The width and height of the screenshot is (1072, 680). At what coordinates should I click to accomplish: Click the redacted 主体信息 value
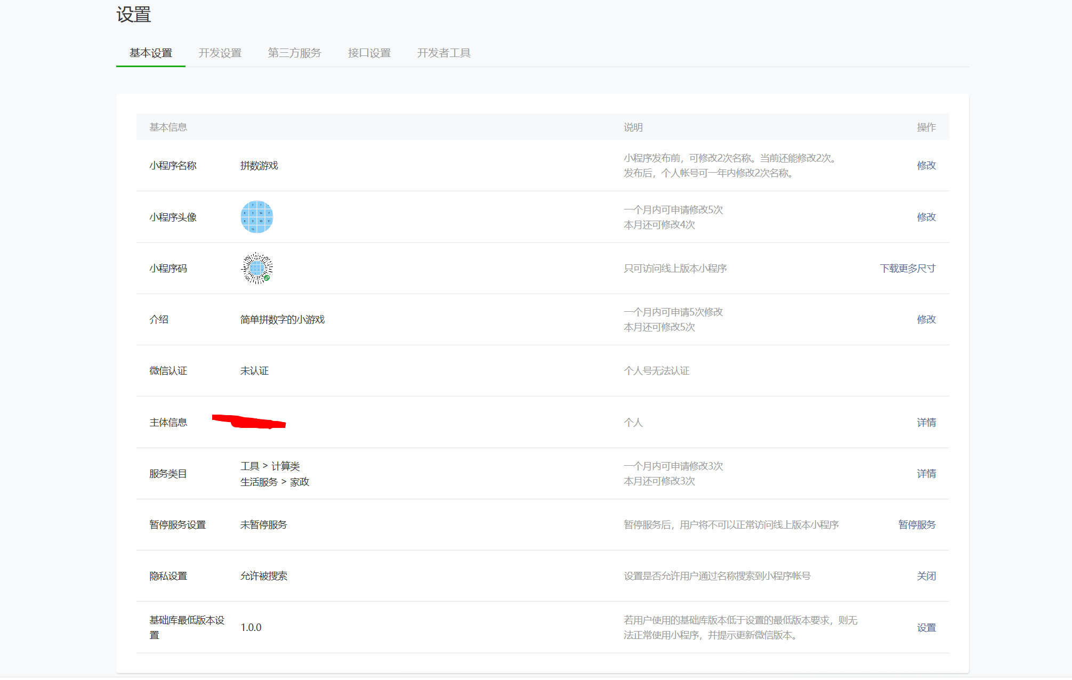click(x=249, y=422)
